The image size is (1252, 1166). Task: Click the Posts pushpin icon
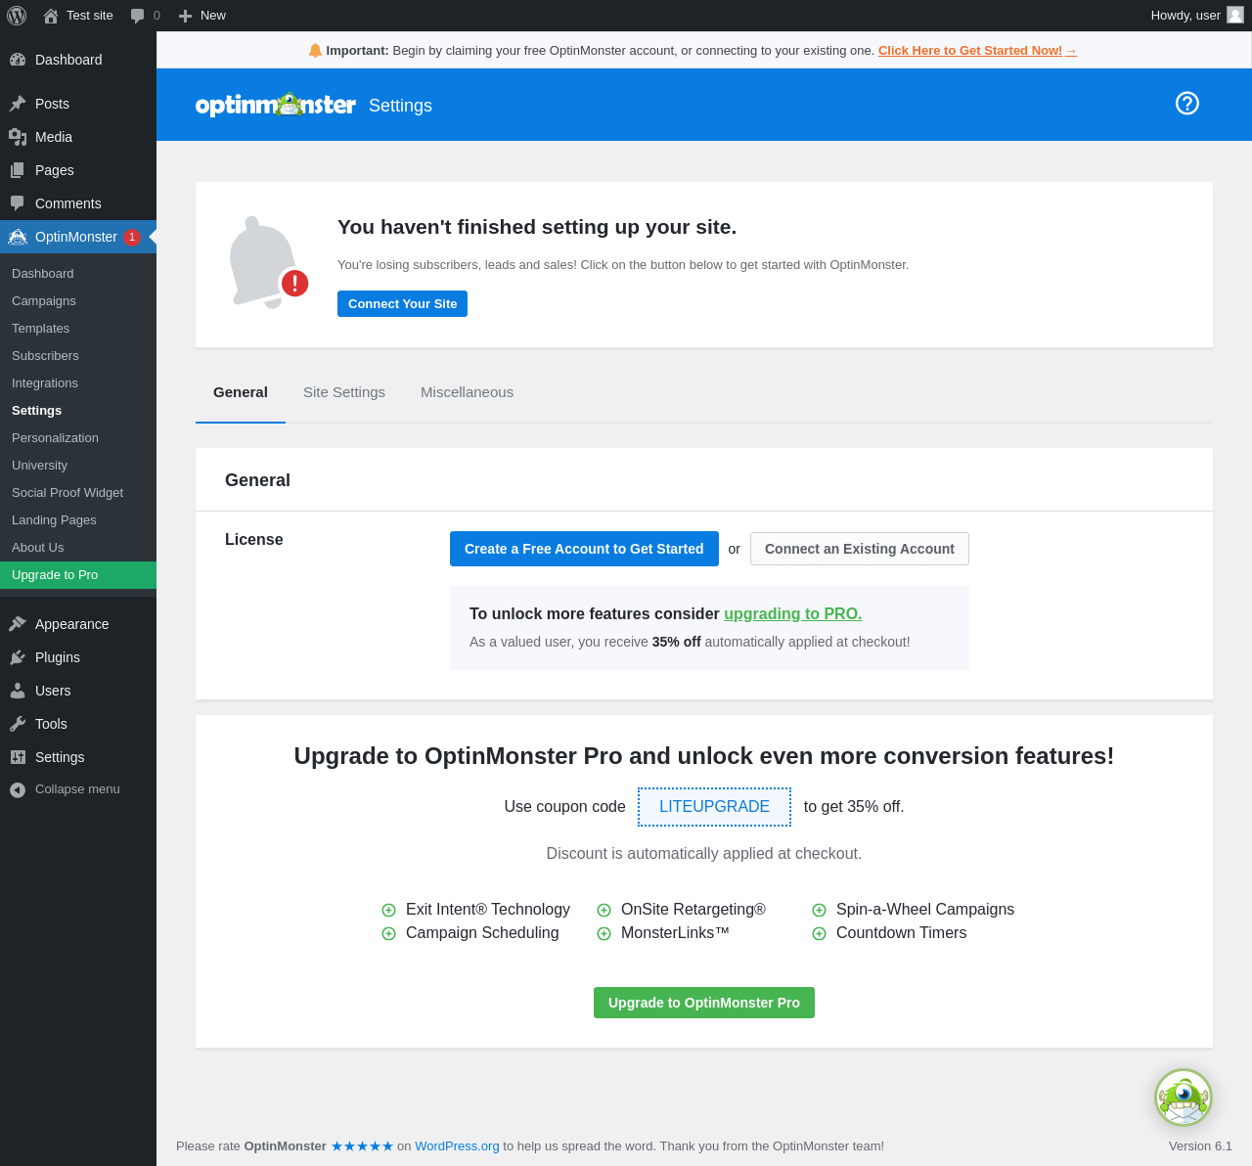tap(18, 104)
